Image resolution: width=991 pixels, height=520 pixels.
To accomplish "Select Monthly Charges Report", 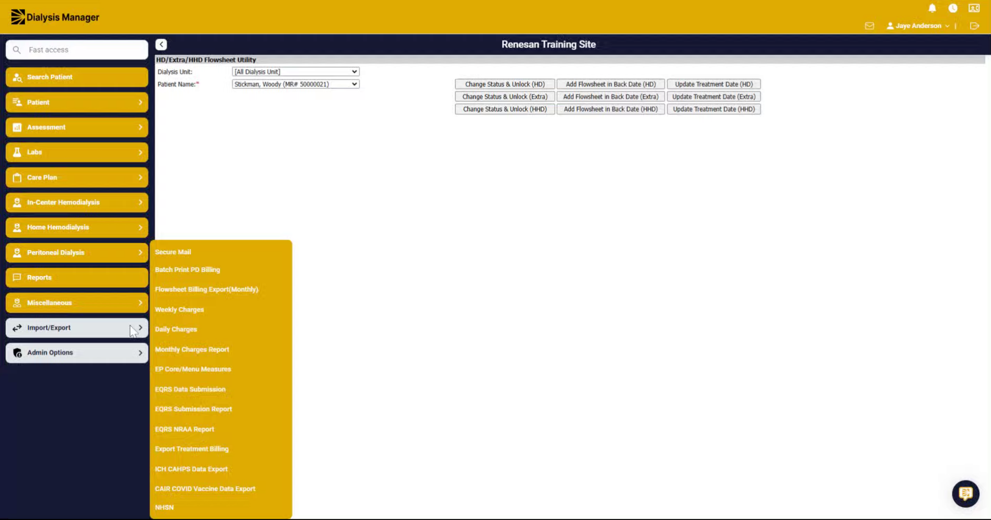I will [192, 349].
